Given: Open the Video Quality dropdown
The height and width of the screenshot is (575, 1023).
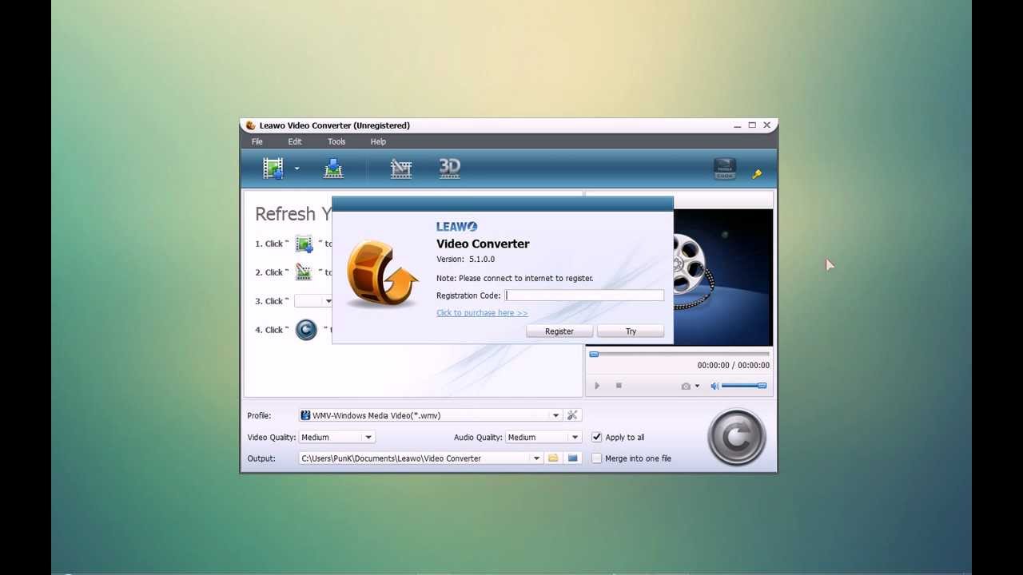Looking at the screenshot, I should click(x=336, y=437).
